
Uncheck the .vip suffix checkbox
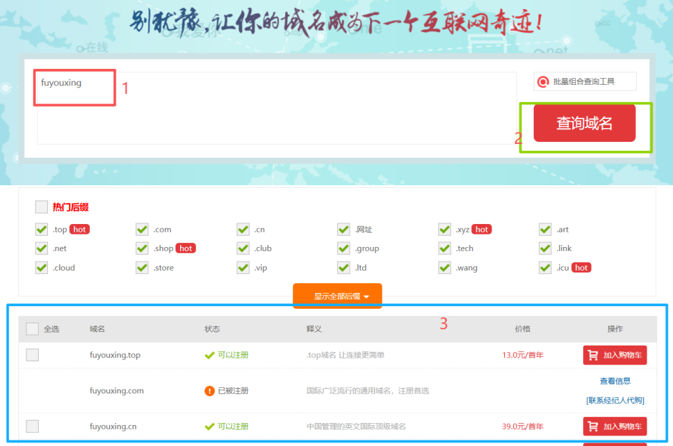(243, 267)
